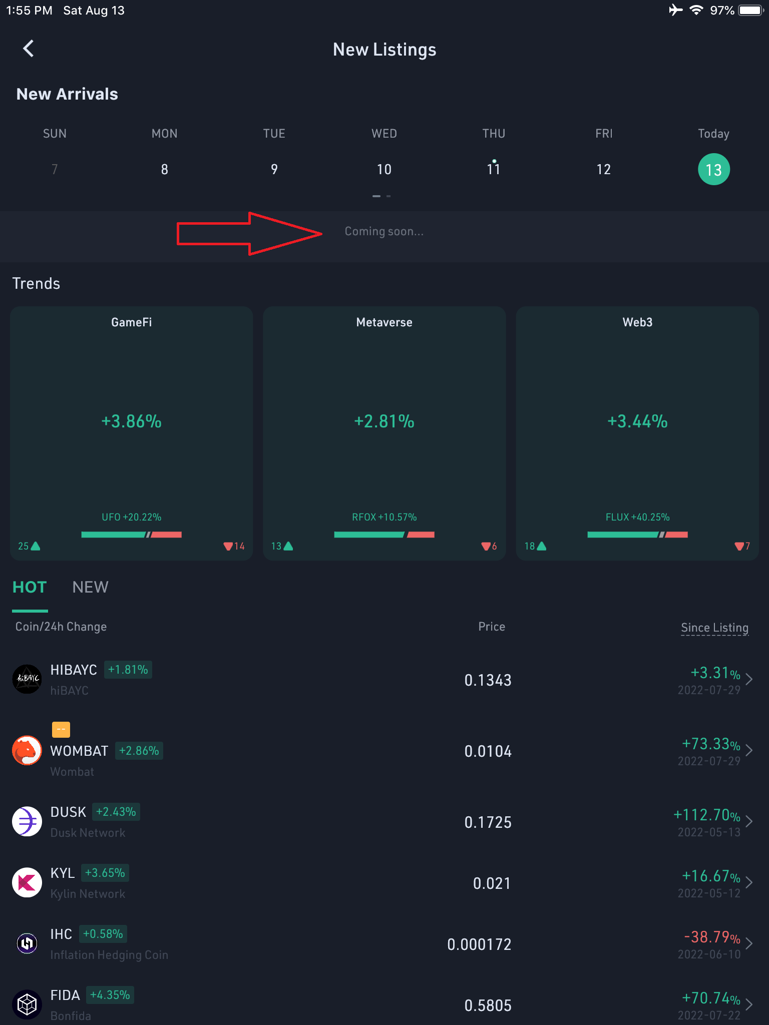
Task: Open the DUSK coin logo
Action: point(27,821)
